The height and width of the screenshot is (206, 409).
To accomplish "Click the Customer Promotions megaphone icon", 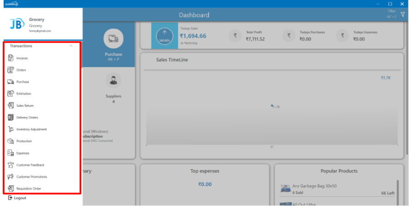I will coord(11,177).
